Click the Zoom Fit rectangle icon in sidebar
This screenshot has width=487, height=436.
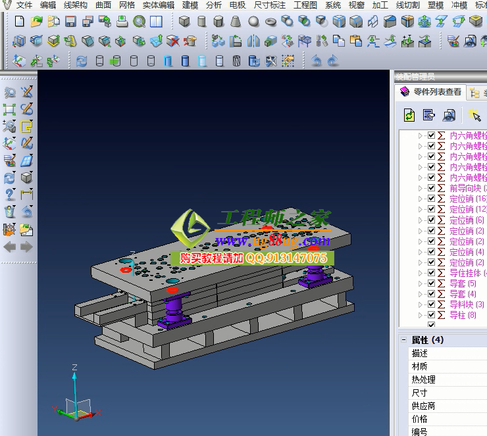9,109
